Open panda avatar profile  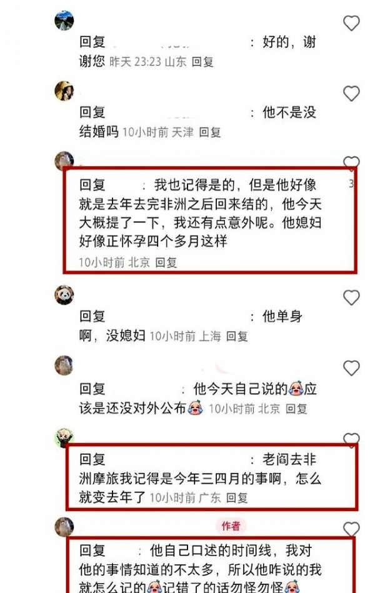64,294
